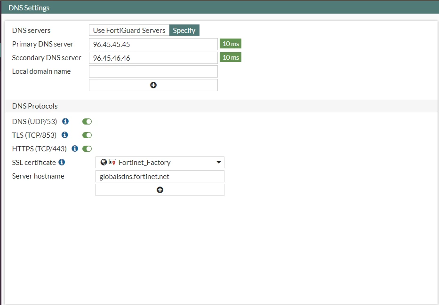The width and height of the screenshot is (439, 305).
Task: Select Use FortiGuard Servers option
Action: tap(129, 30)
